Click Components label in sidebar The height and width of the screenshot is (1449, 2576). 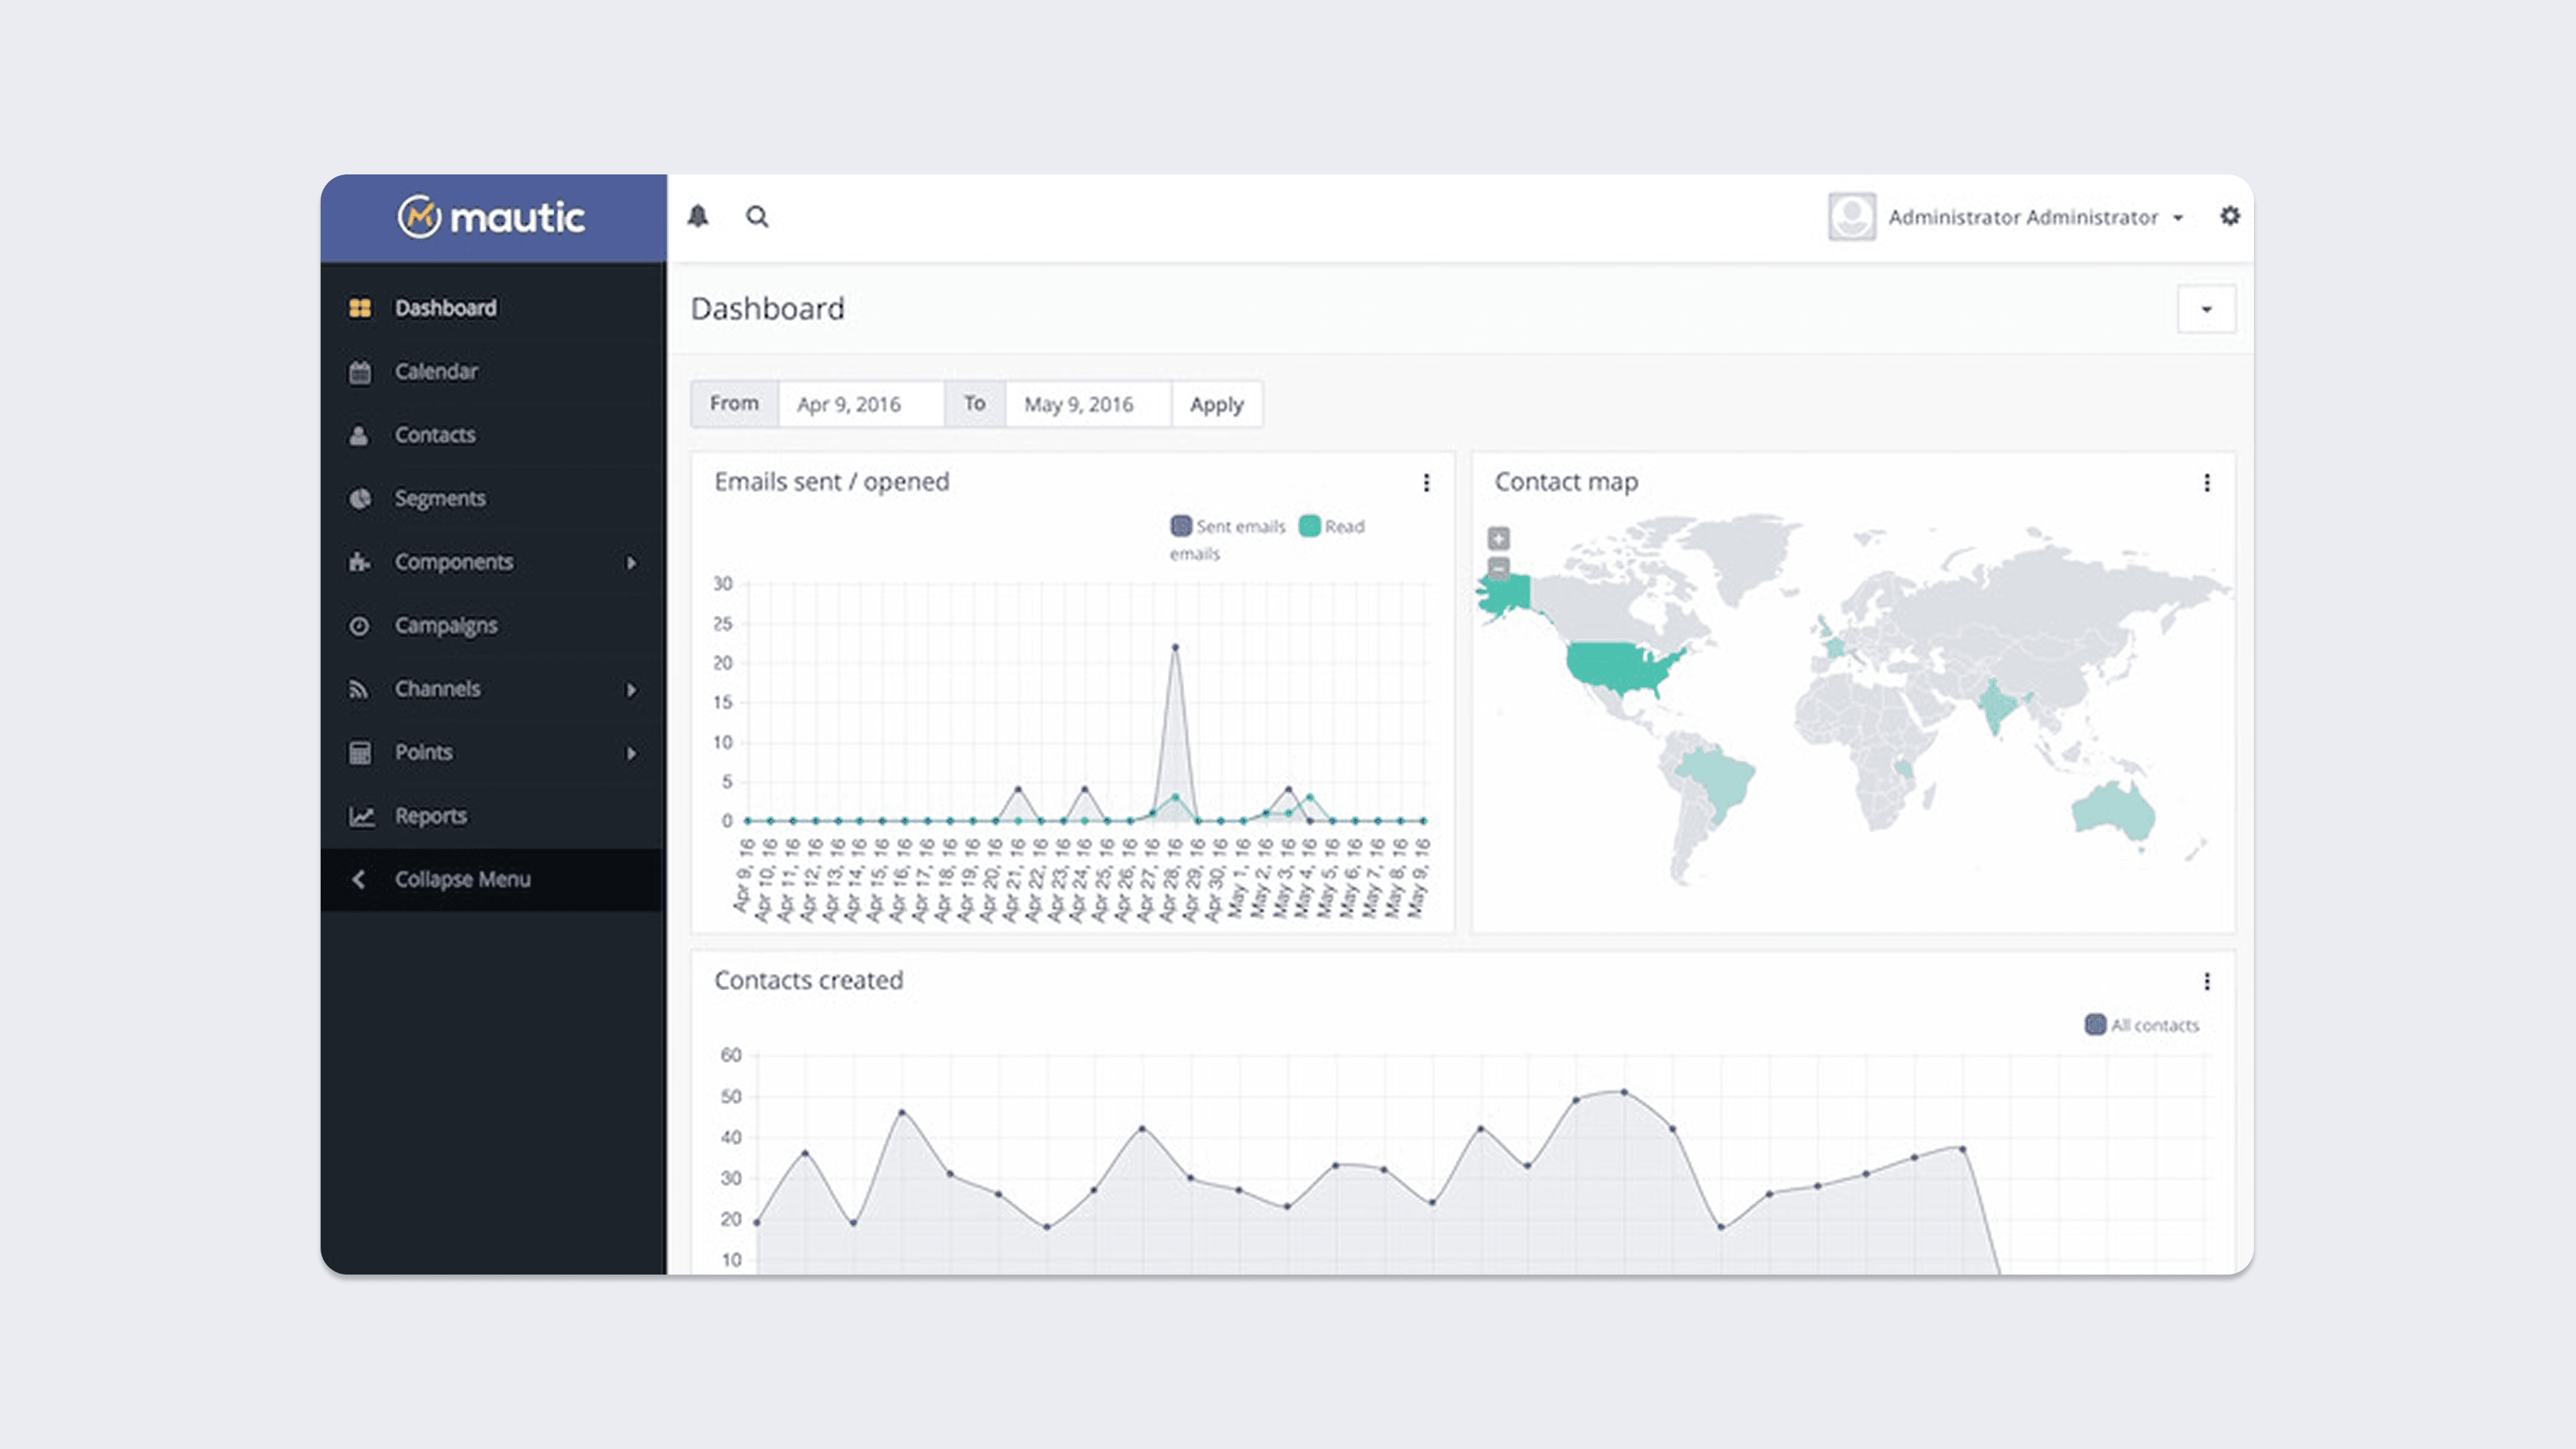[454, 562]
